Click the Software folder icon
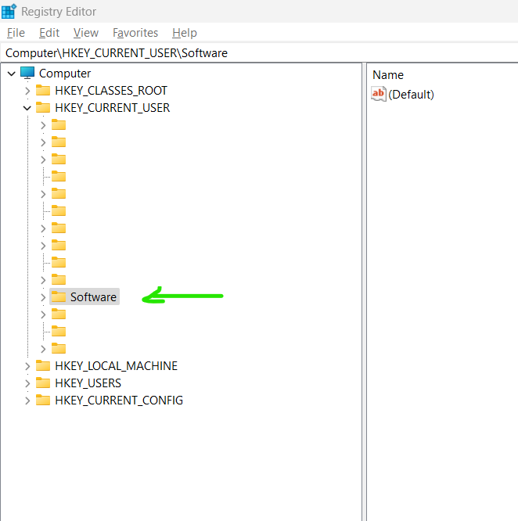The height and width of the screenshot is (521, 518). point(59,296)
